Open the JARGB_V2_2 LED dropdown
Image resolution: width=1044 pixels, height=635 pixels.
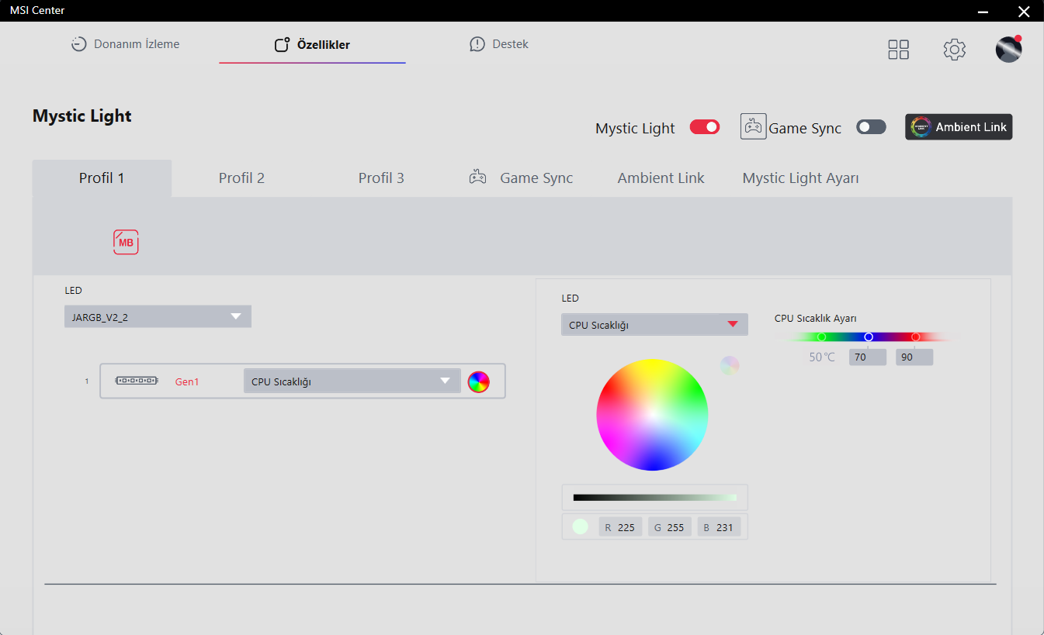[158, 316]
